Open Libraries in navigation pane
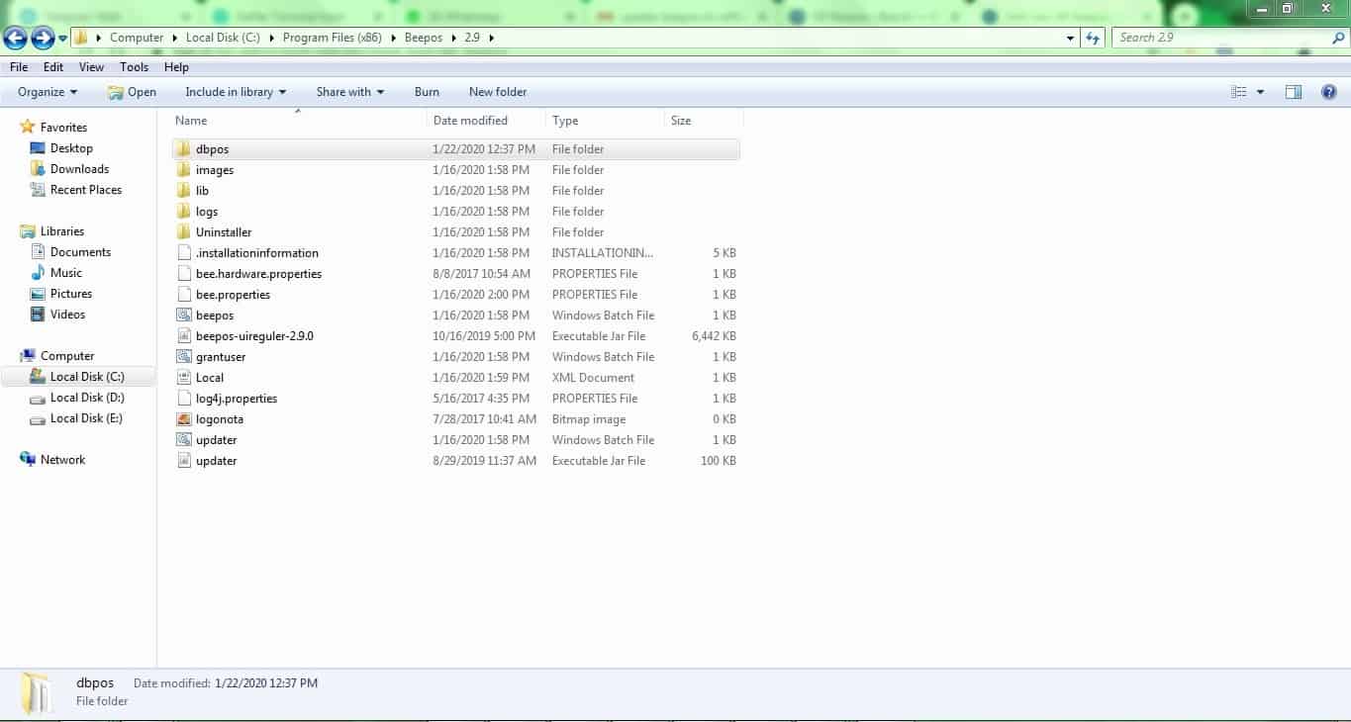1351x722 pixels. pyautogui.click(x=62, y=231)
